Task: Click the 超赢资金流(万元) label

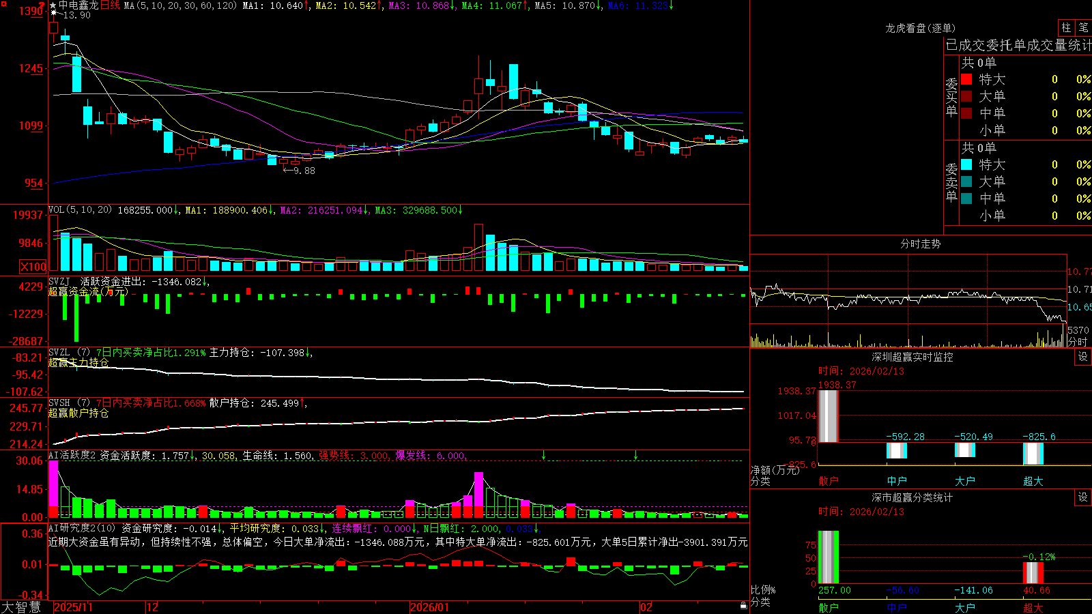Action: (88, 291)
